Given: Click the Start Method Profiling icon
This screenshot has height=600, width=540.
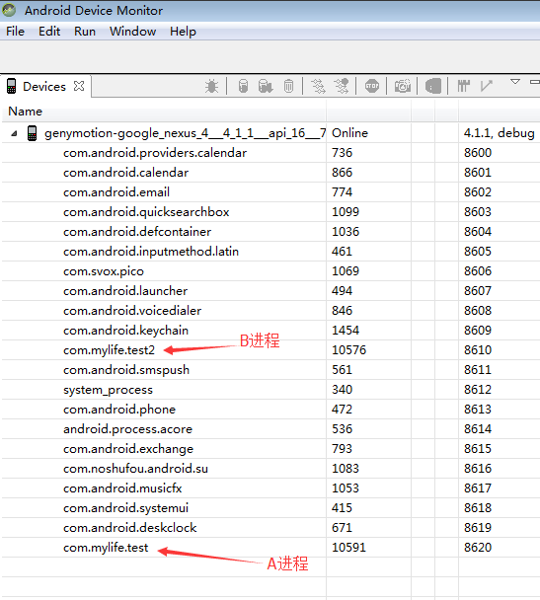Looking at the screenshot, I should pyautogui.click(x=342, y=86).
